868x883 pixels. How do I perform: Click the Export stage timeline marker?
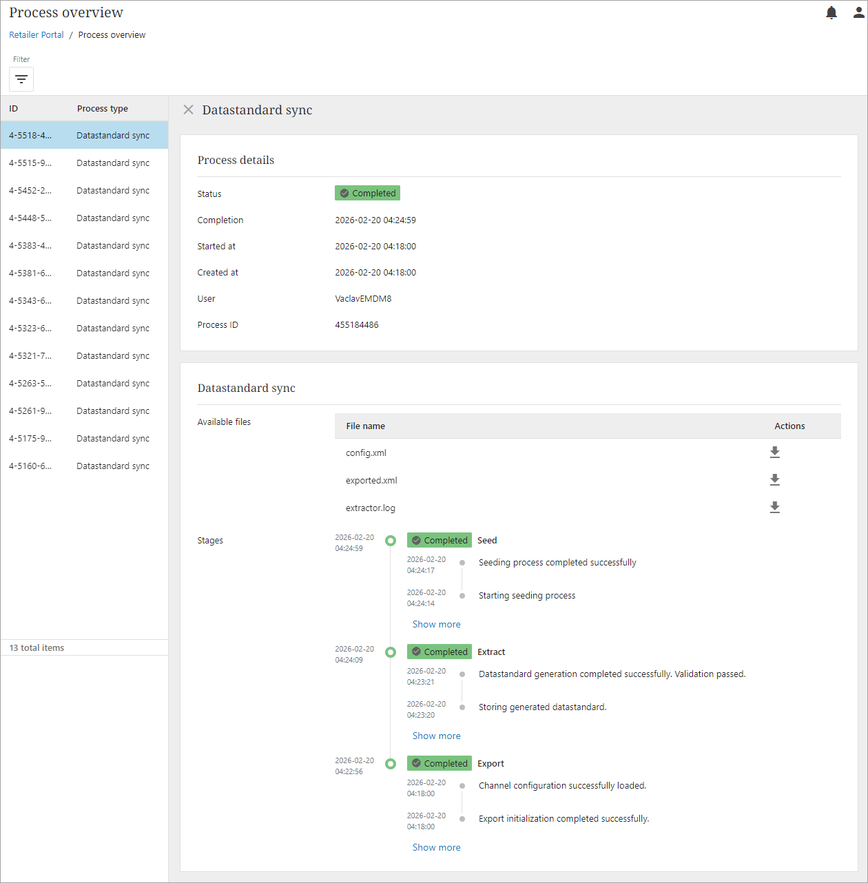[391, 764]
